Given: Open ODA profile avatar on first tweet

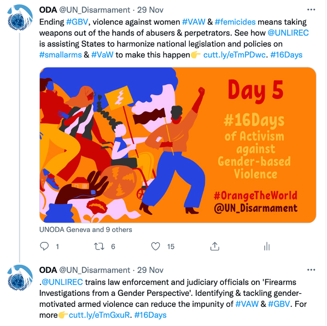Looking at the screenshot, I should pos(20,18).
